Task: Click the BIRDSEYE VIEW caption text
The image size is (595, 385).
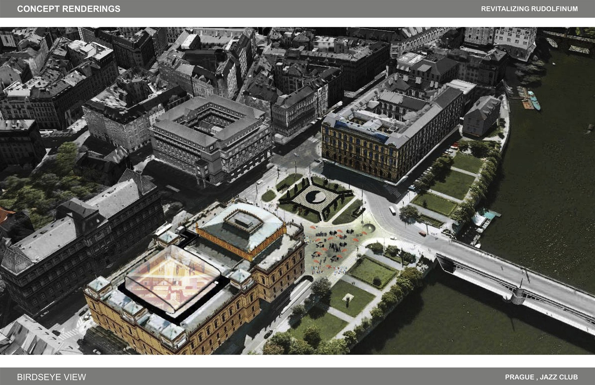Action: [52, 377]
